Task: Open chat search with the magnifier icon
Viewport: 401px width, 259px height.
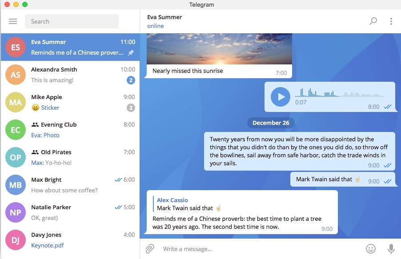Action: [373, 21]
